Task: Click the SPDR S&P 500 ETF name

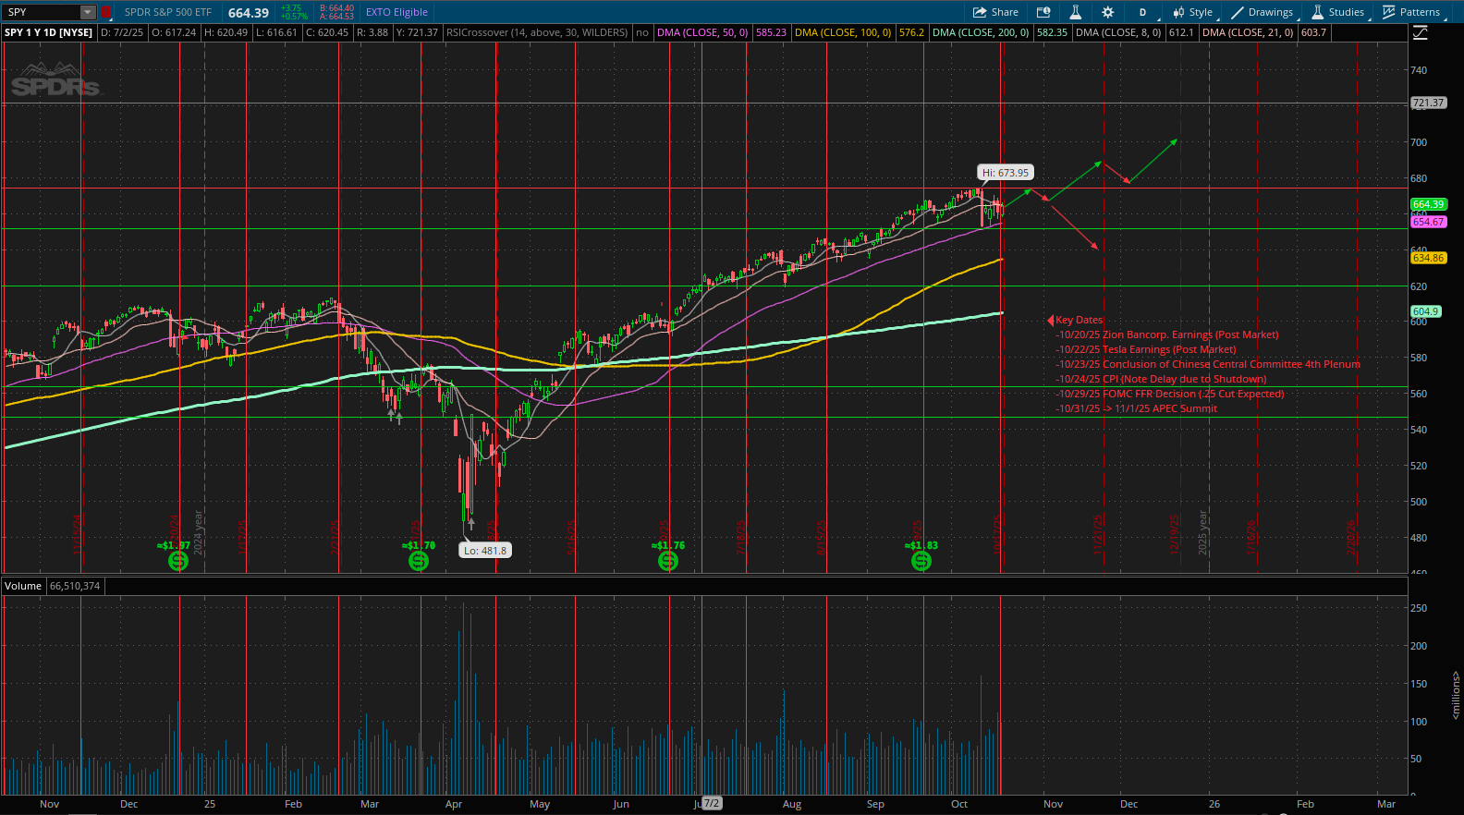Action: pyautogui.click(x=168, y=12)
